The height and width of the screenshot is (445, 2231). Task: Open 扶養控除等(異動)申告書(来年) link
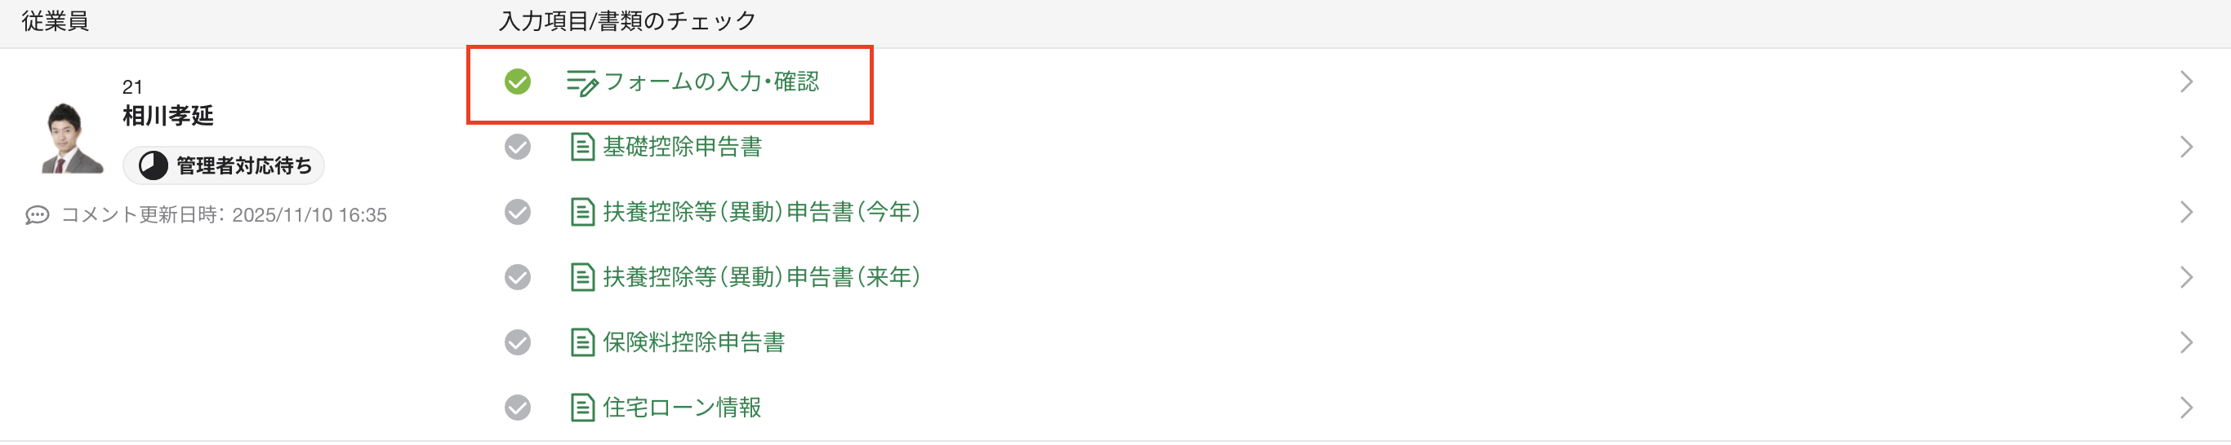(x=760, y=277)
